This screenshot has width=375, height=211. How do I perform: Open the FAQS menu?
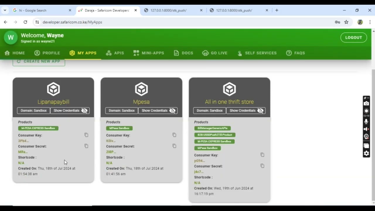click(296, 53)
